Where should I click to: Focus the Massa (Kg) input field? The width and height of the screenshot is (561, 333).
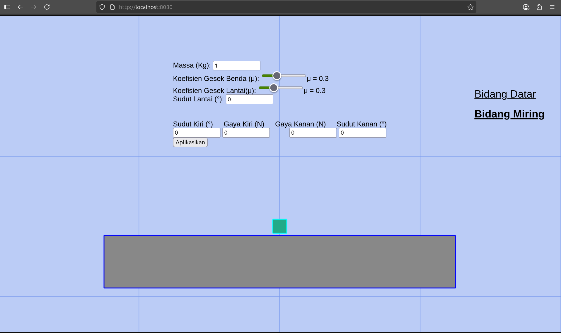[x=236, y=66]
